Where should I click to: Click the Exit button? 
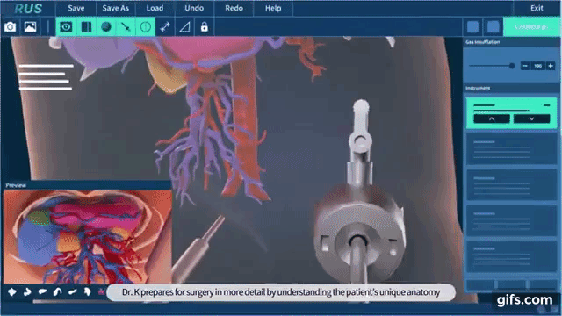(537, 8)
